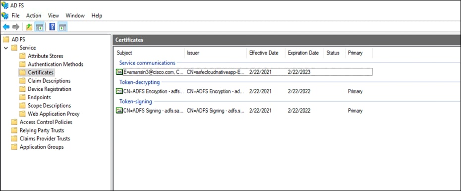
Task: Select Claims Provider Trusts in the tree
Action: click(45, 138)
